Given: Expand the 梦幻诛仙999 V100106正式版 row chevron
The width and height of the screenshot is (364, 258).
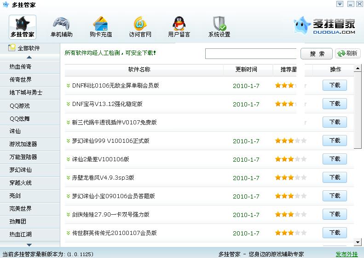Looking at the screenshot, I should tap(68, 141).
